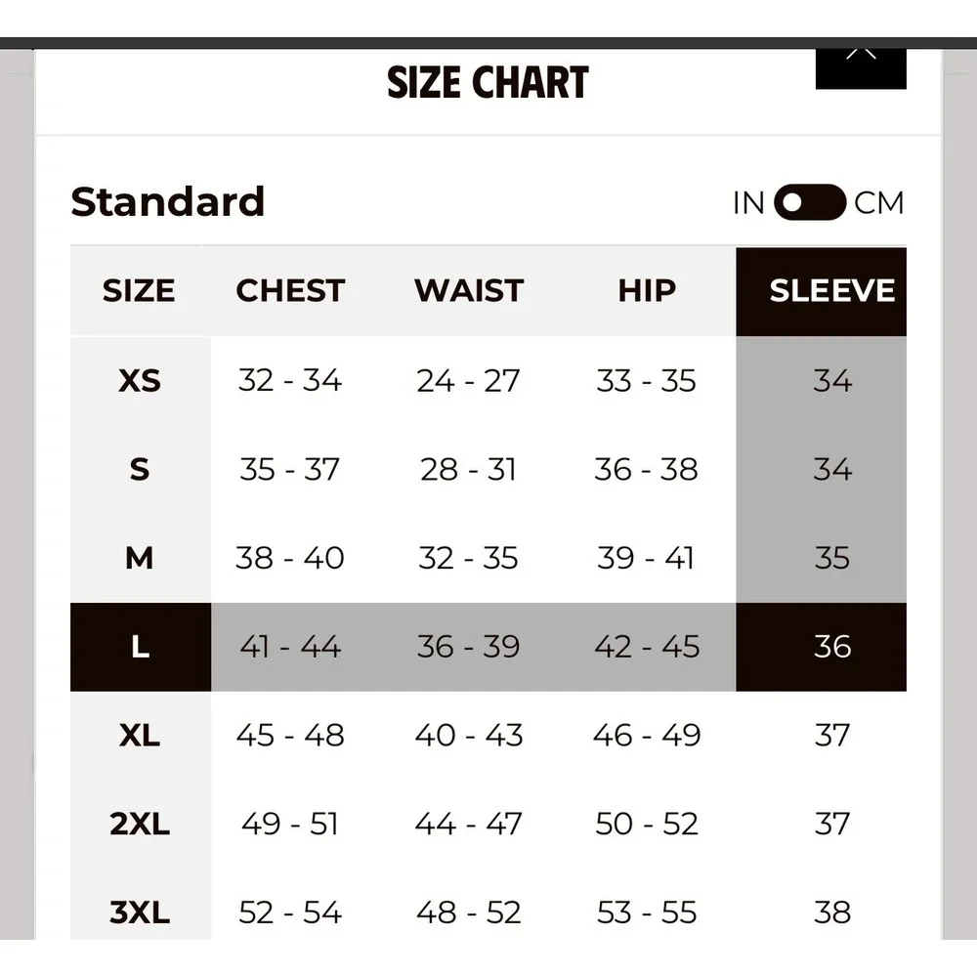Click the L chest range 41 - 44
Viewport: 977px width, 977px height.
point(290,647)
